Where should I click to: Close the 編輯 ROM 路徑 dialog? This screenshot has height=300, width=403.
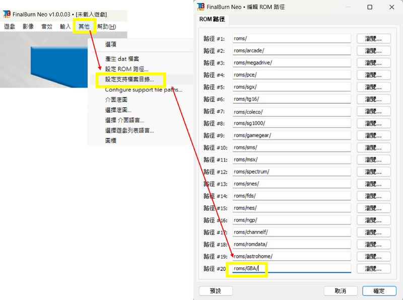[392, 7]
